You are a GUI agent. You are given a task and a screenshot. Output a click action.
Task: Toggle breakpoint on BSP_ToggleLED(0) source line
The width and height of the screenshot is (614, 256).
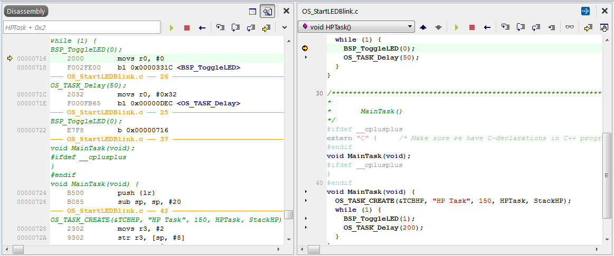pyautogui.click(x=305, y=48)
